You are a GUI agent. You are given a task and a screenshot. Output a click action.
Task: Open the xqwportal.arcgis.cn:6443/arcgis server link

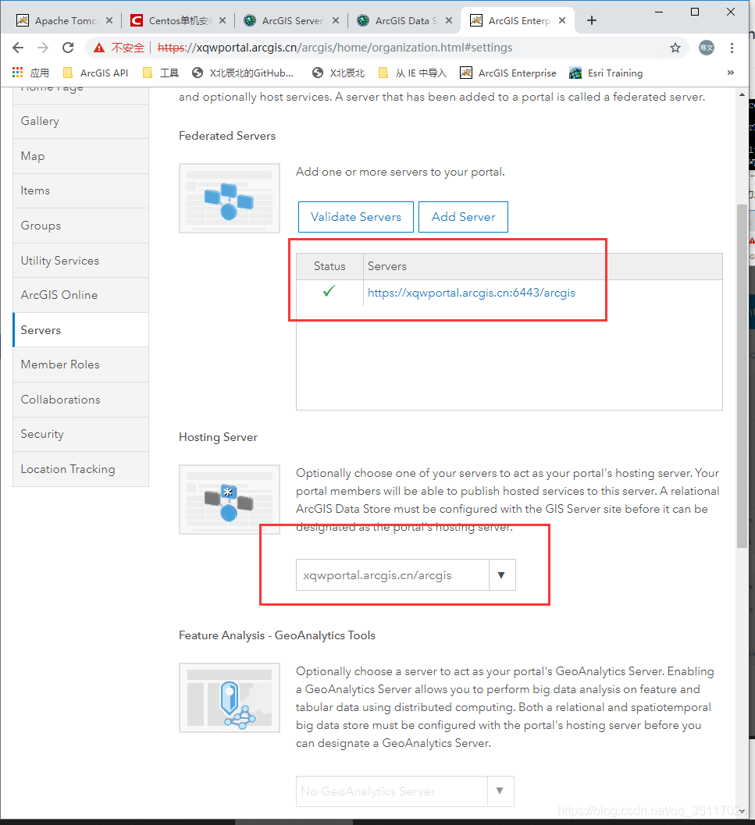tap(472, 293)
